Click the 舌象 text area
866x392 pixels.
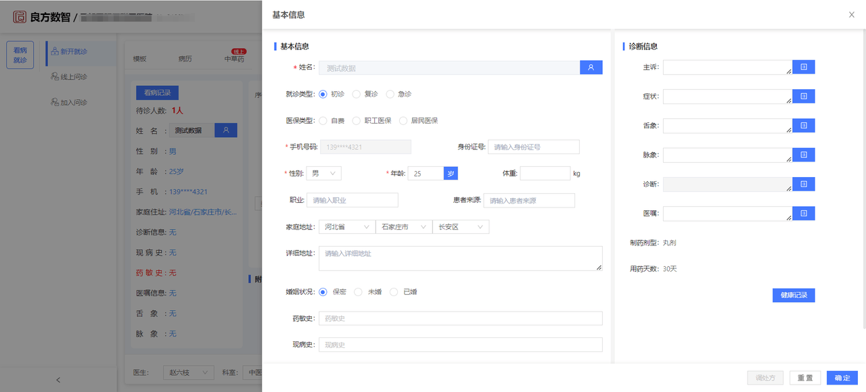727,126
